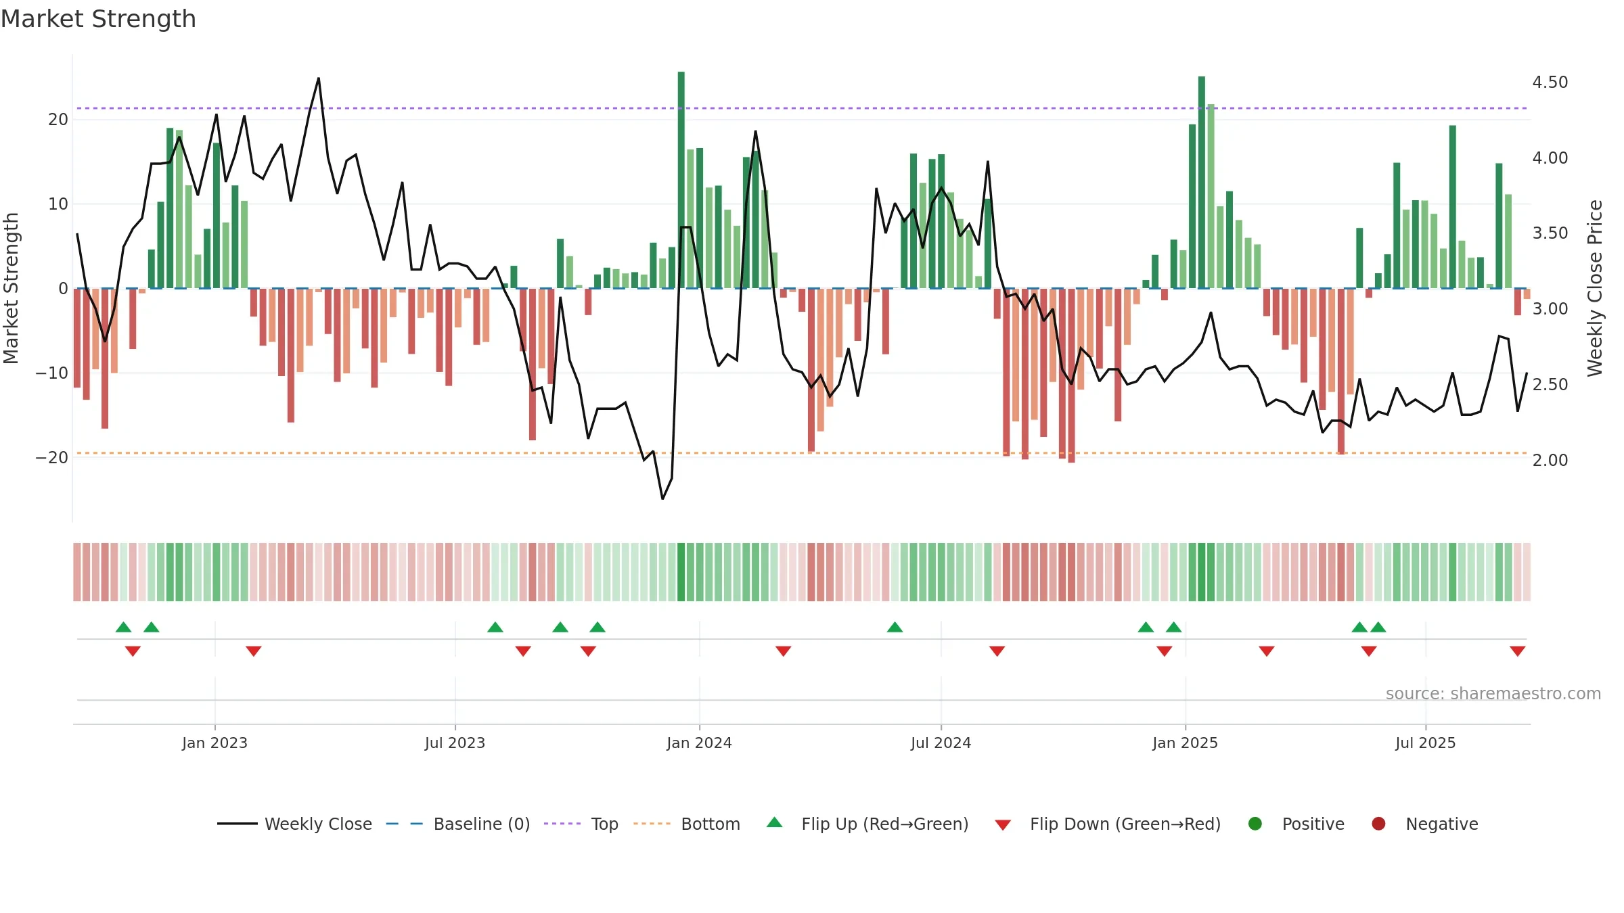Click the Weekly Close Price axis title
Screen dimensions: 1624x913
[1595, 288]
